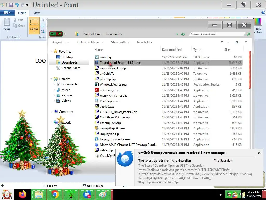The width and height of the screenshot is (266, 200).
Task: Open Google Chrome from the taskbar
Action: pos(55,195)
